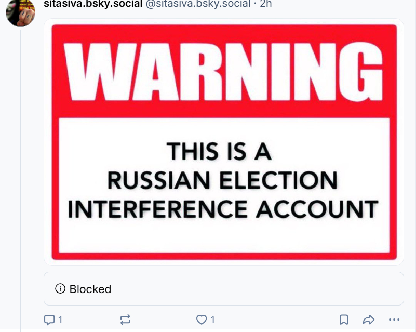Open the three-dot more options menu
Image resolution: width=416 pixels, height=332 pixels.
tap(394, 320)
